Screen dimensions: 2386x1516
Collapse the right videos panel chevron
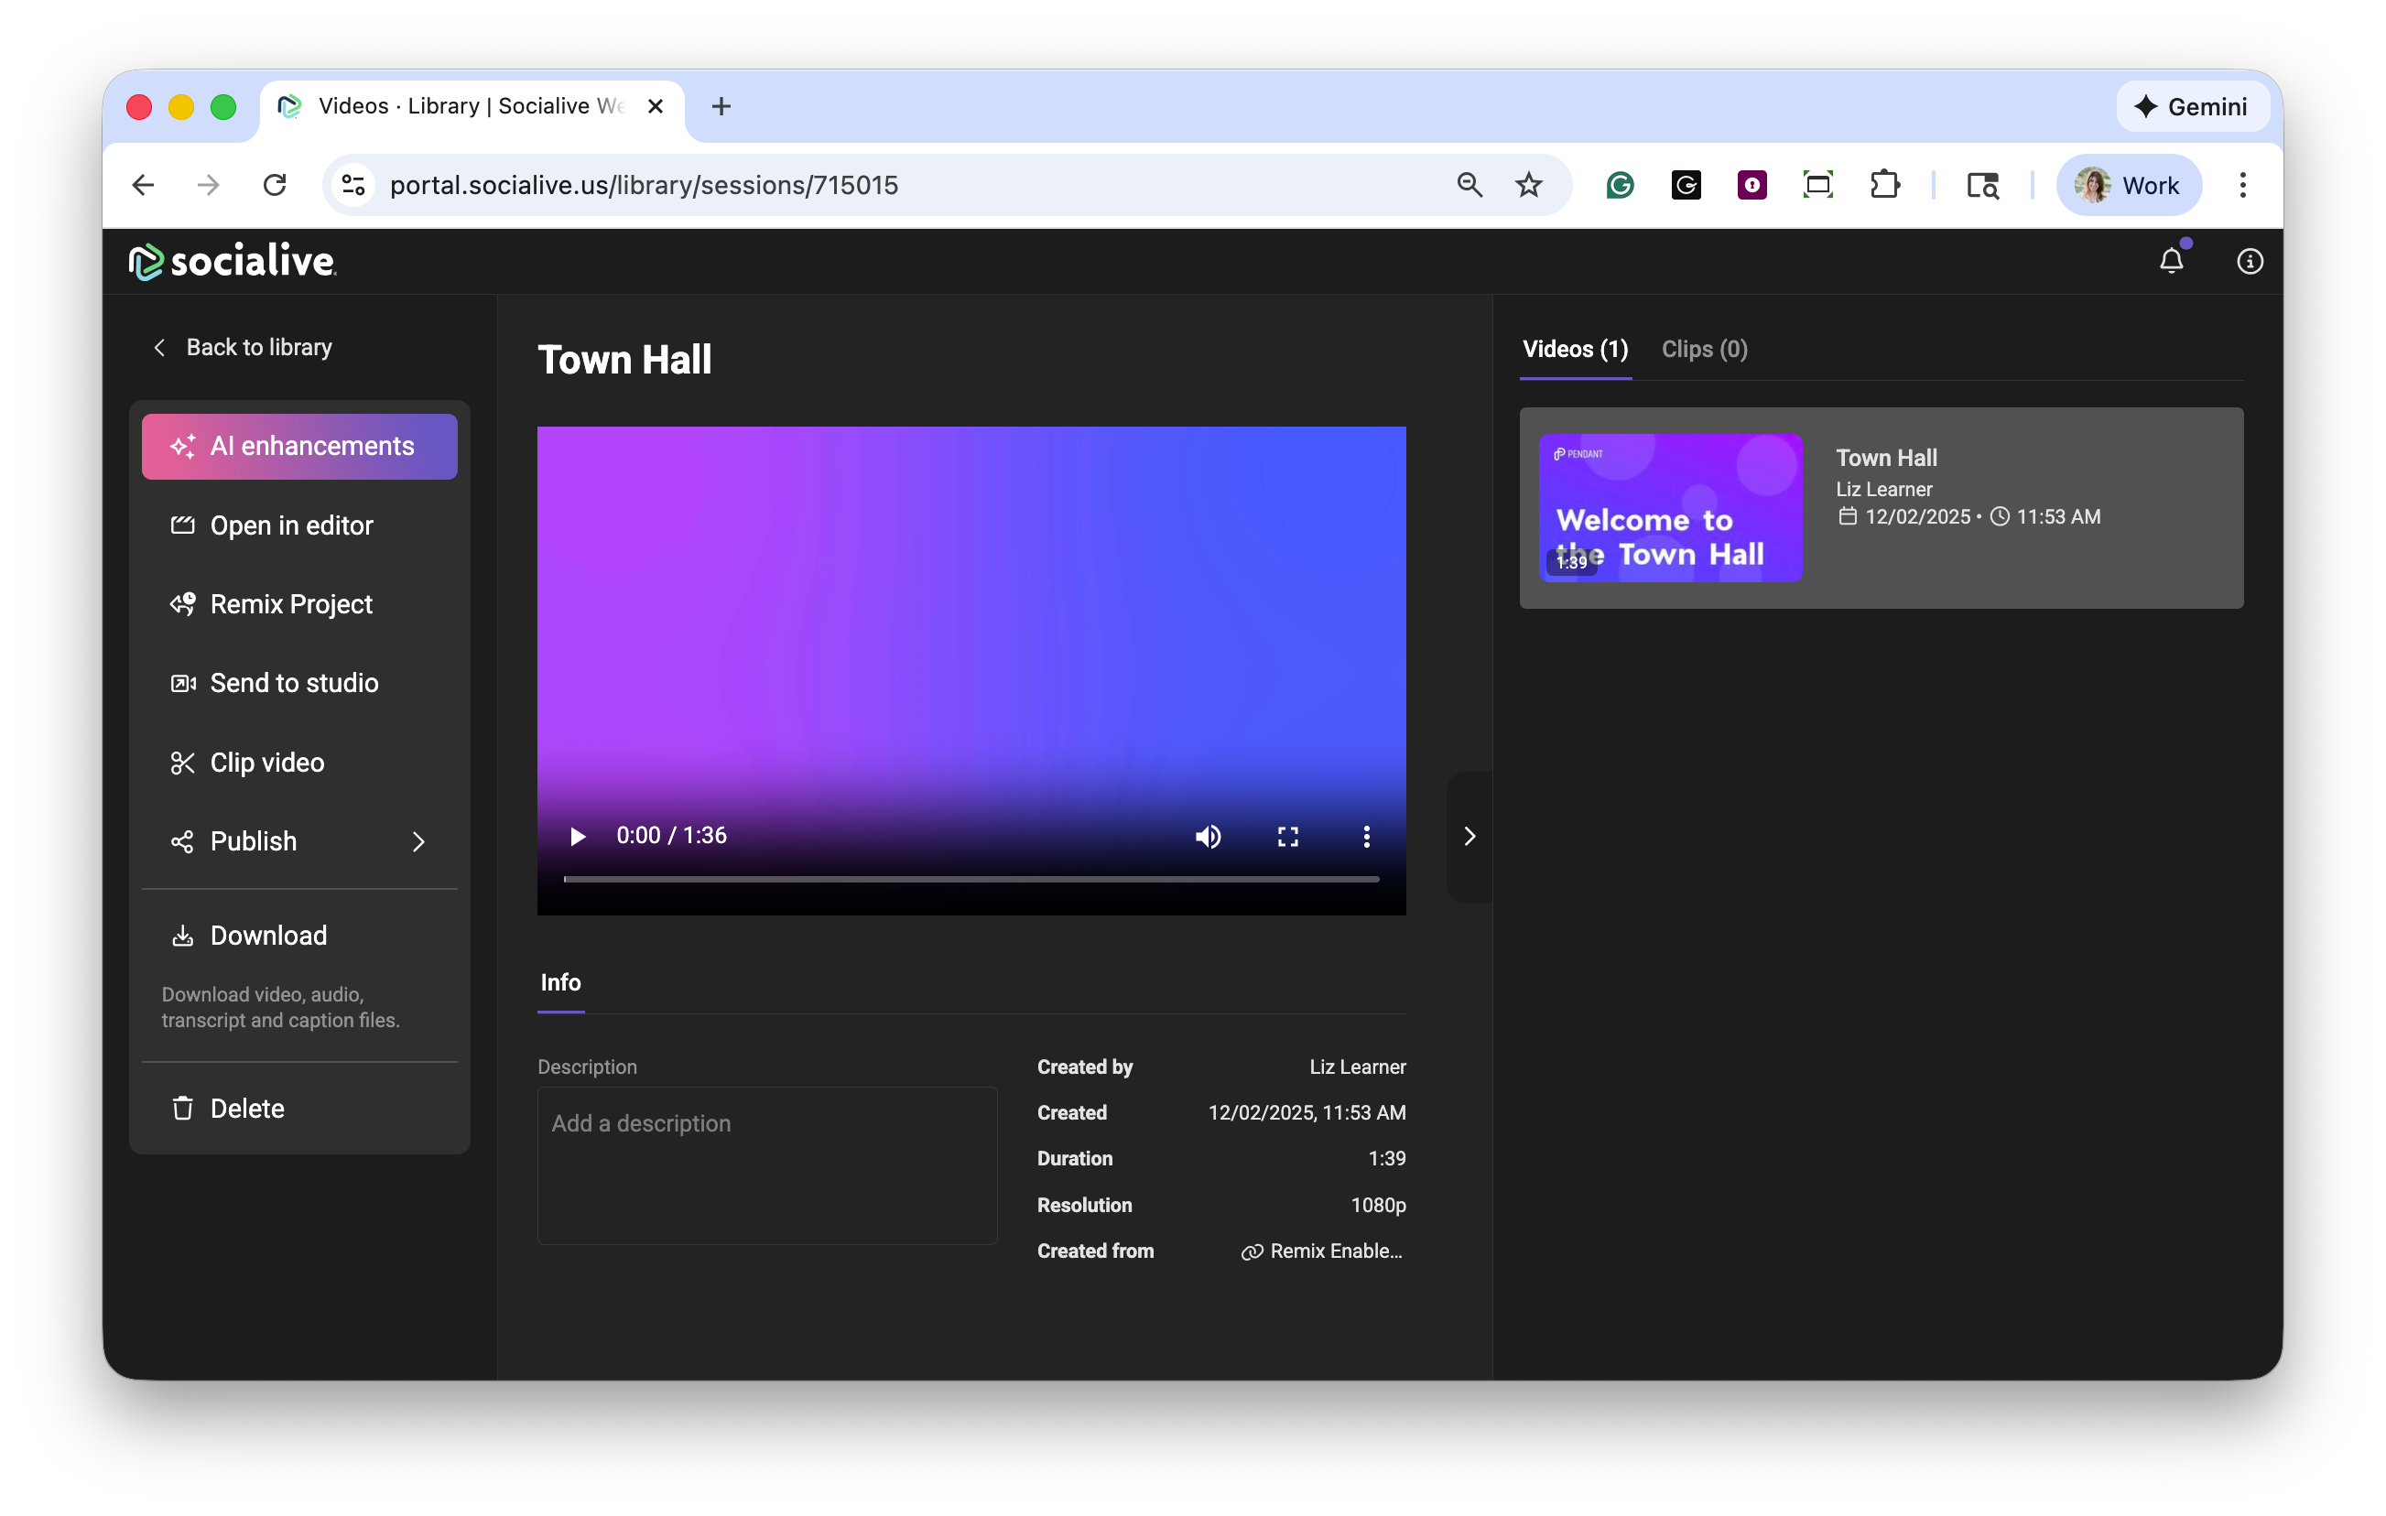(x=1470, y=837)
